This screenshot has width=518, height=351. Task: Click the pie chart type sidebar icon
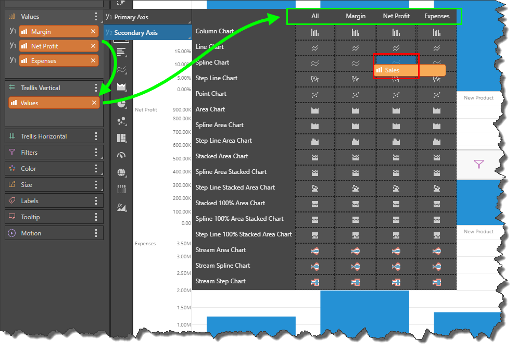point(122,104)
